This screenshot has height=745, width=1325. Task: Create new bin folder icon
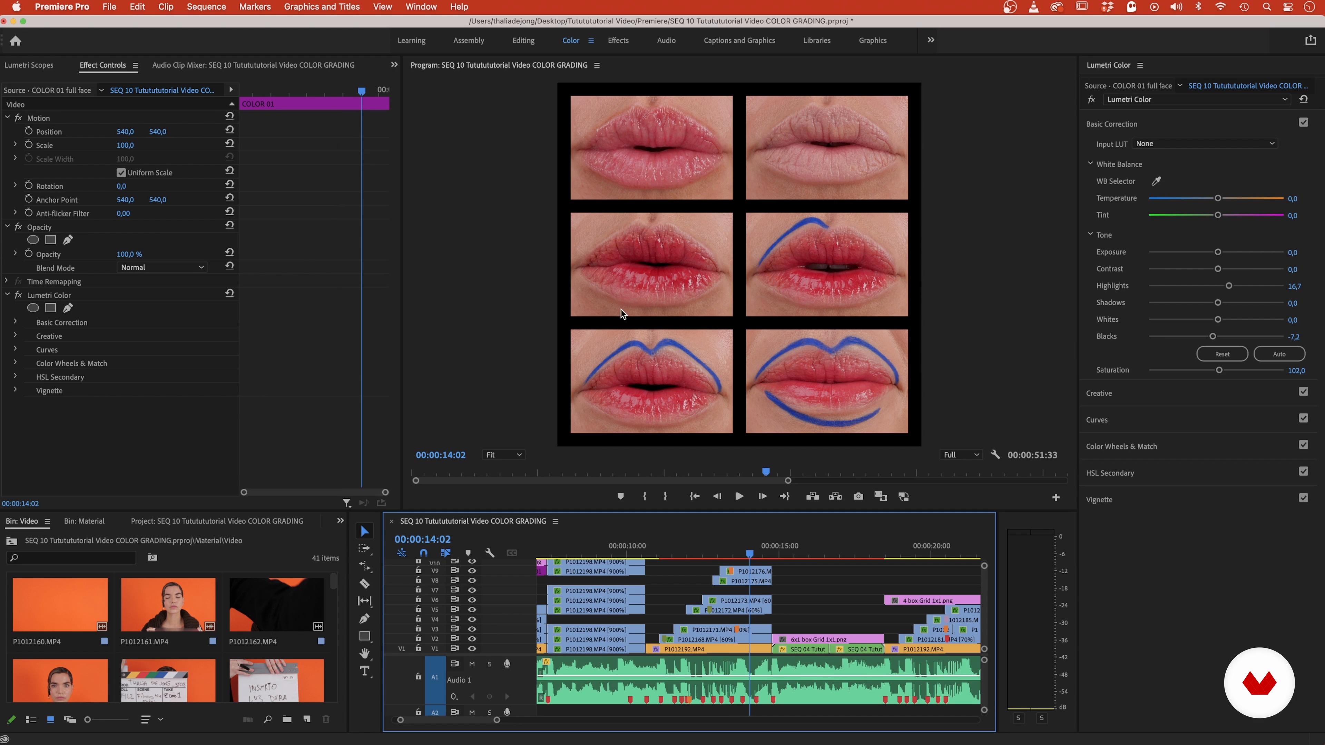tap(287, 720)
